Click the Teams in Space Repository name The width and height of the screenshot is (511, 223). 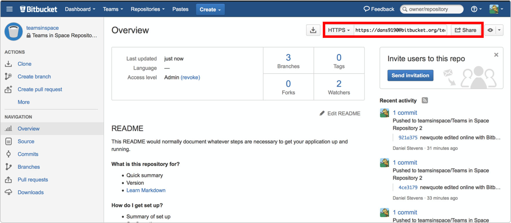(64, 36)
